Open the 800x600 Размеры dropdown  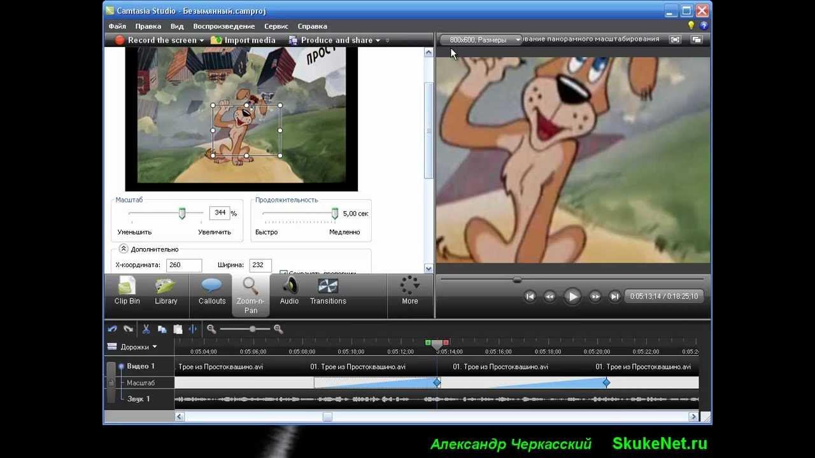click(481, 39)
